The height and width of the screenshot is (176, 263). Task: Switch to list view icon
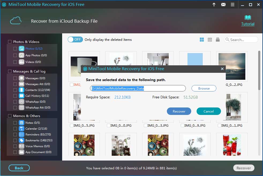click(x=218, y=39)
